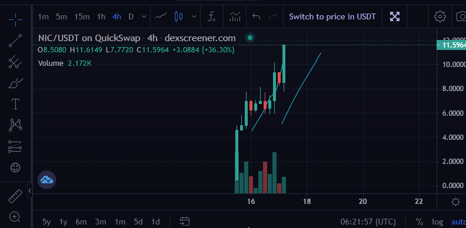466x228 pixels.
Task: Select the crosshair cursor tool
Action: (x=15, y=19)
